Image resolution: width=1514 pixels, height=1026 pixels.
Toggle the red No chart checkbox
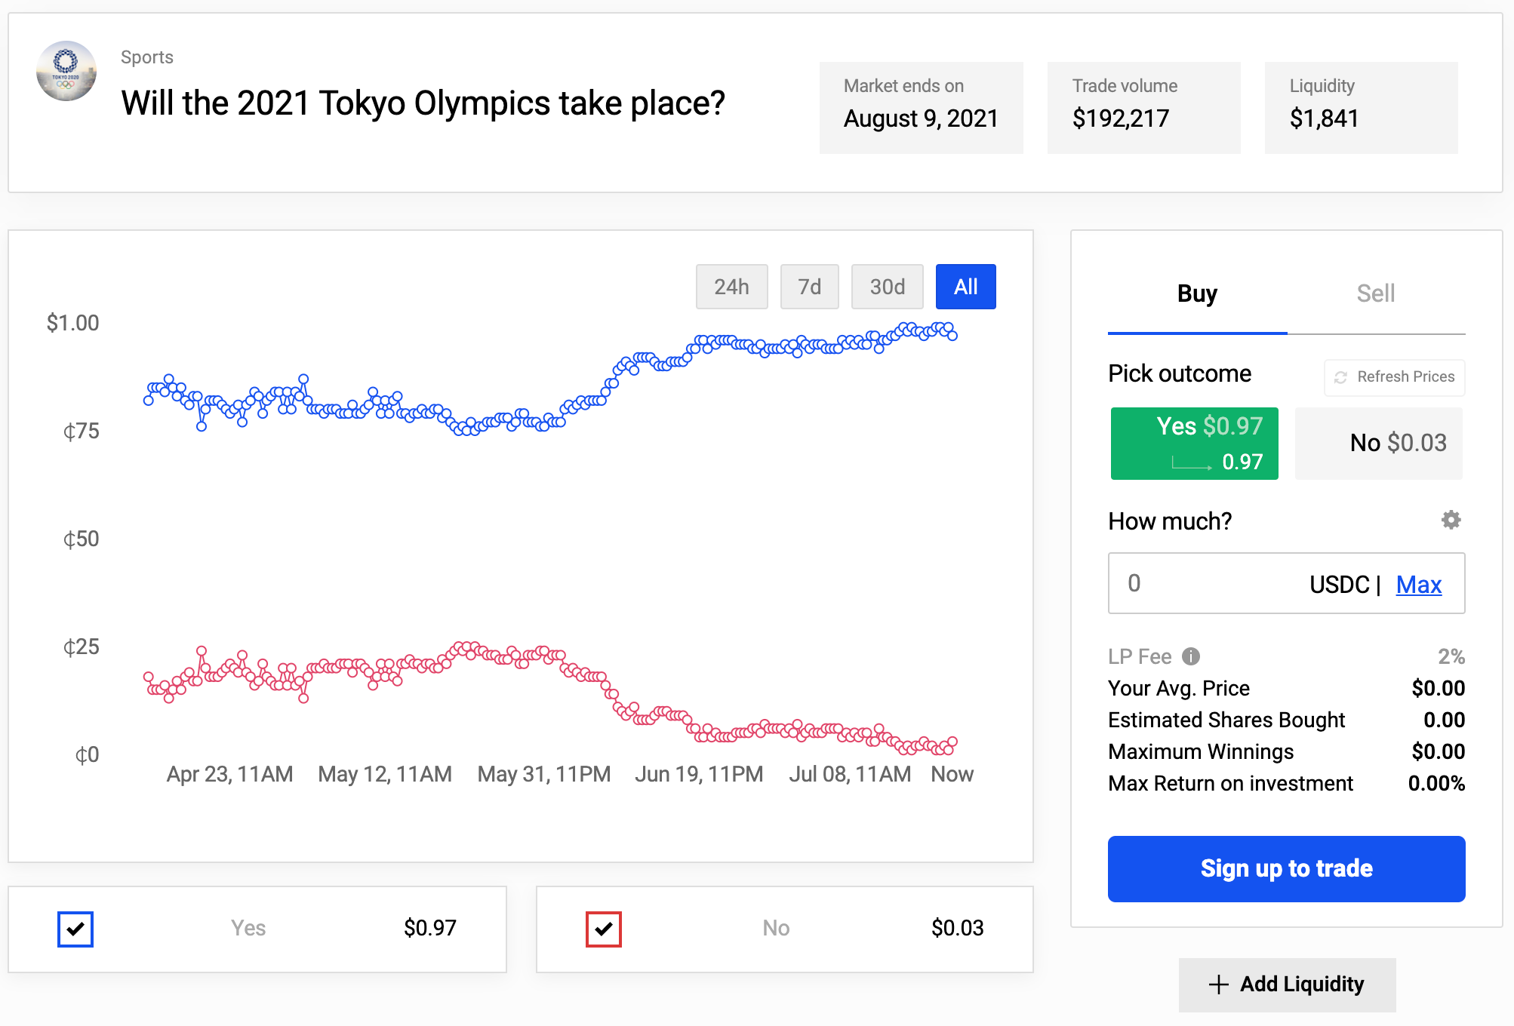[604, 929]
